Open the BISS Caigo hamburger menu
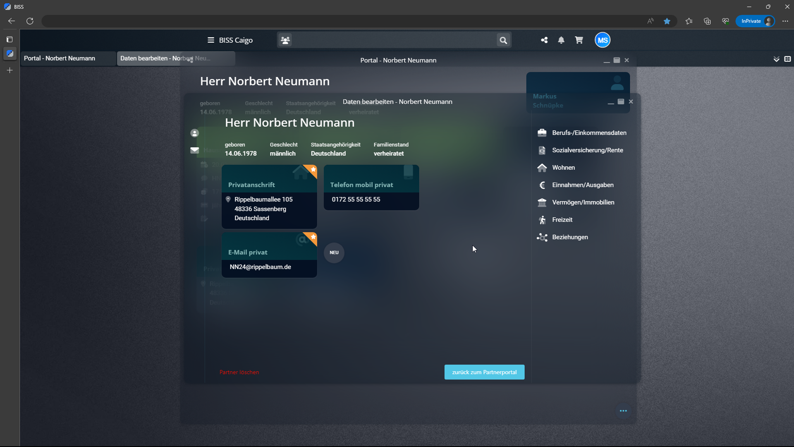794x447 pixels. pyautogui.click(x=210, y=40)
